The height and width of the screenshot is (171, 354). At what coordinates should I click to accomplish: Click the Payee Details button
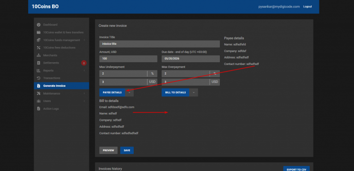pos(112,92)
